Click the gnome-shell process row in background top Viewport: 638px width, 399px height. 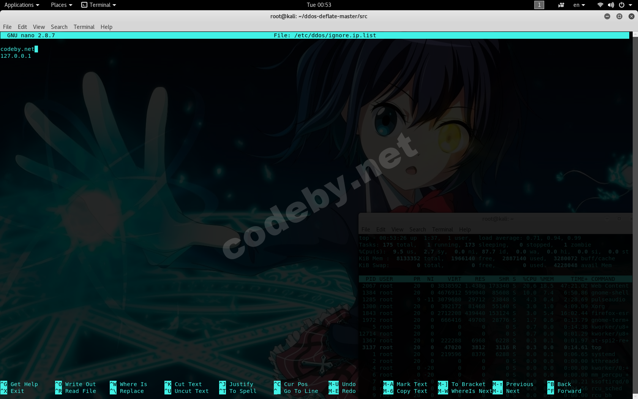[495, 293]
